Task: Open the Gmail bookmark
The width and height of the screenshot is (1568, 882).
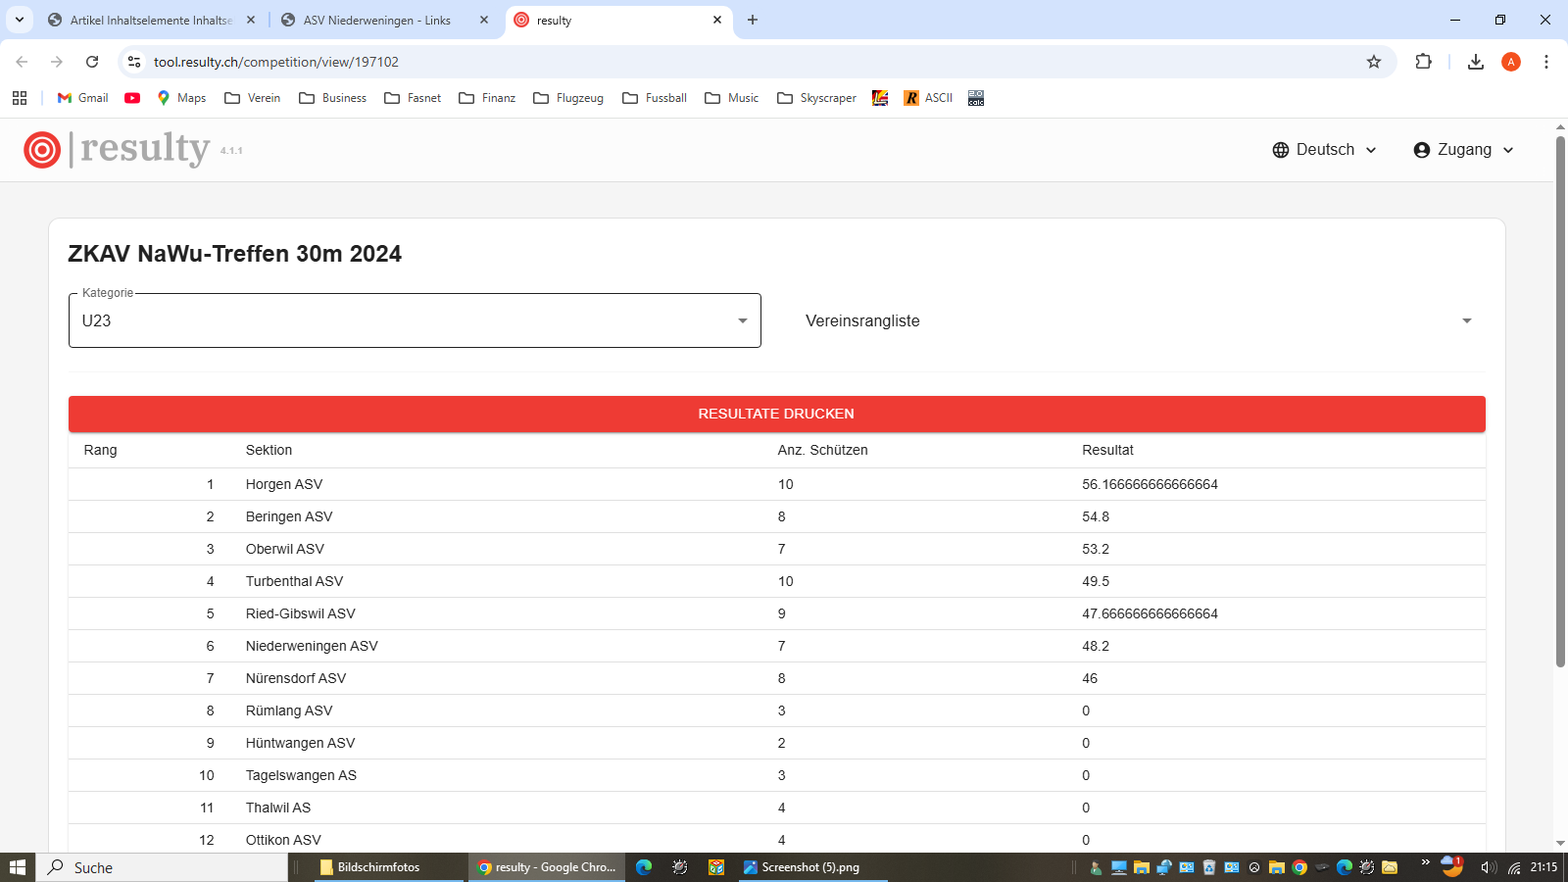Action: pos(83,98)
